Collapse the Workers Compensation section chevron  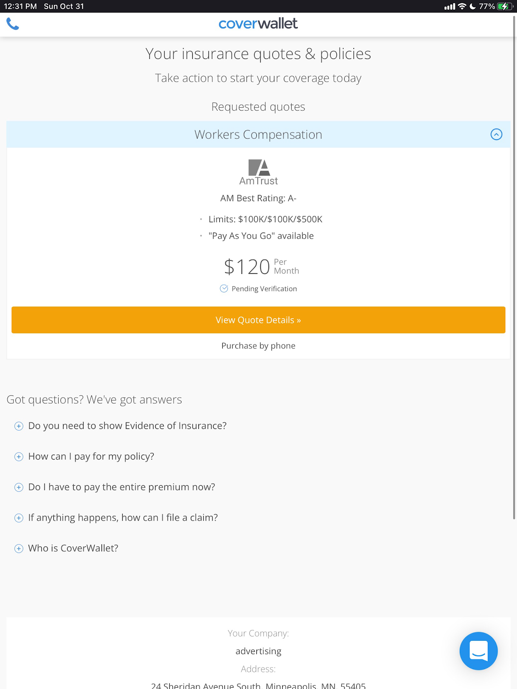(x=496, y=134)
